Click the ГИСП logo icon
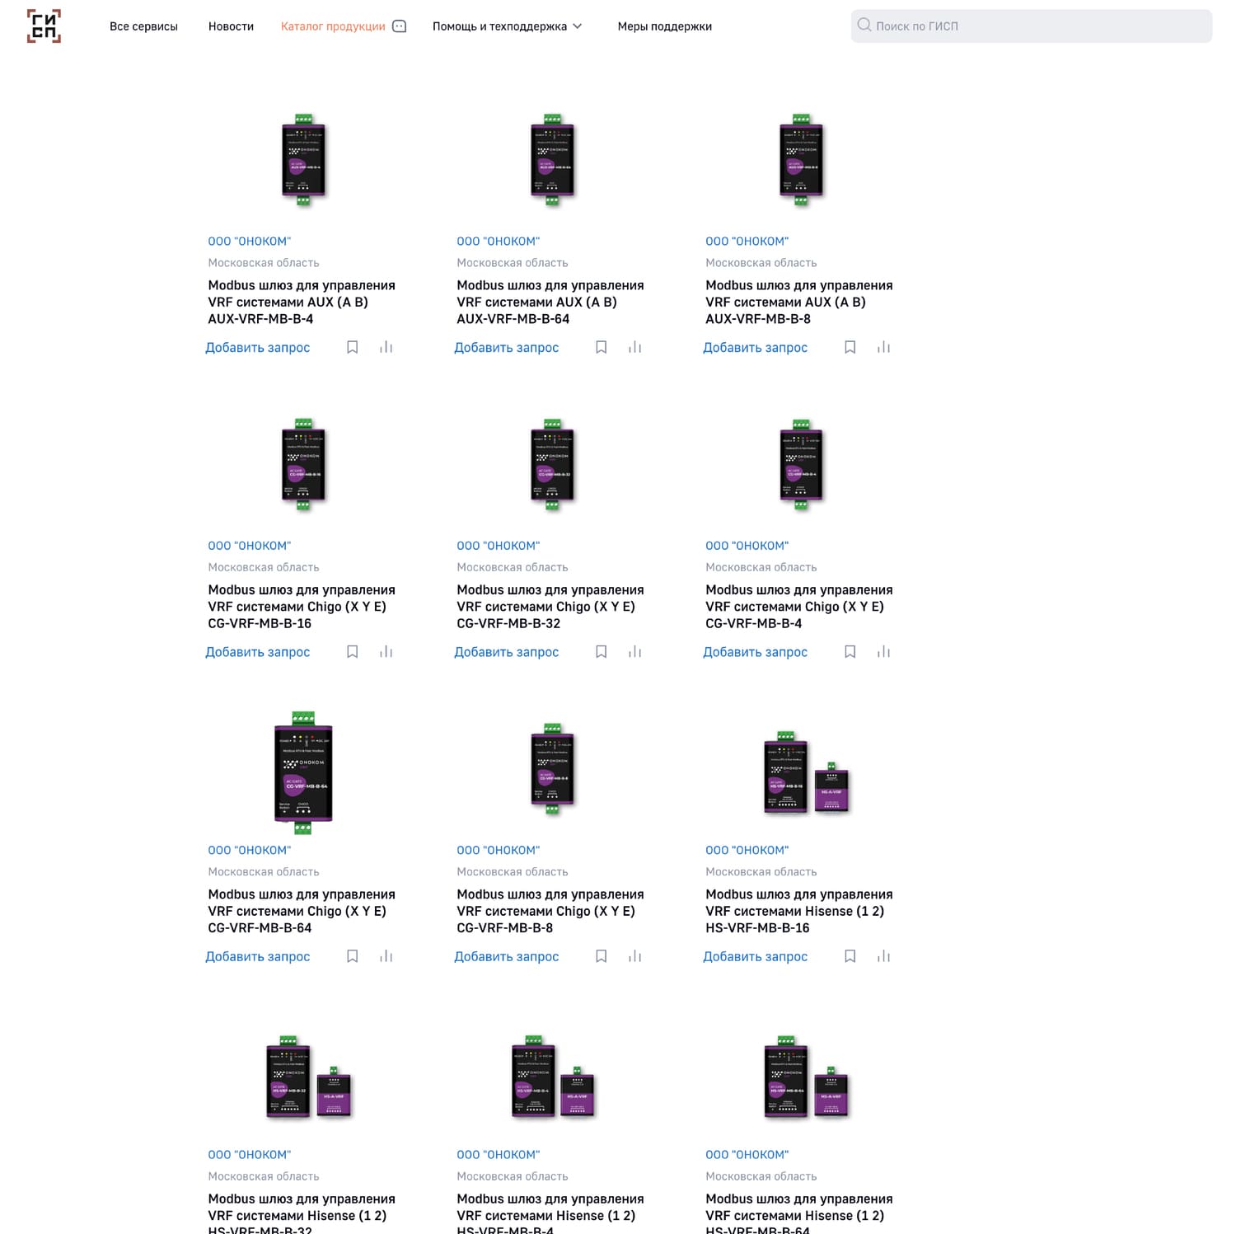 pos(44,26)
